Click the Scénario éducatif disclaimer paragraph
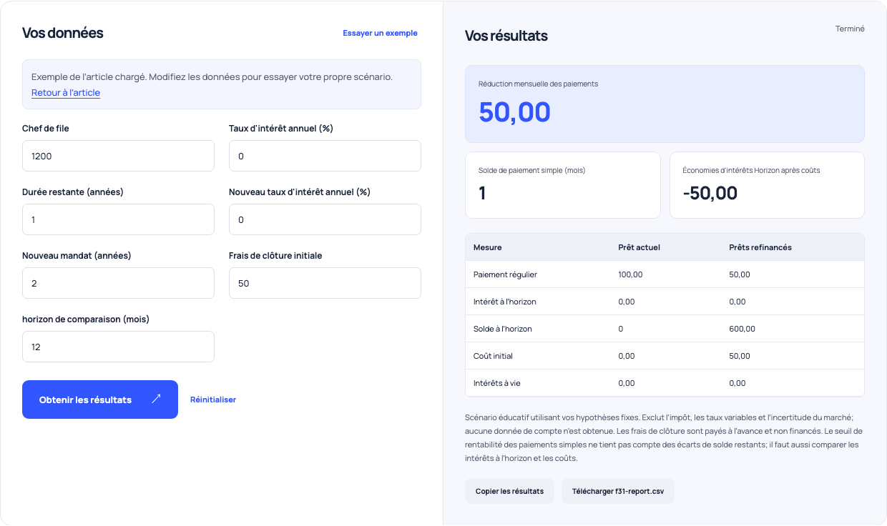This screenshot has width=887, height=526. coord(665,438)
